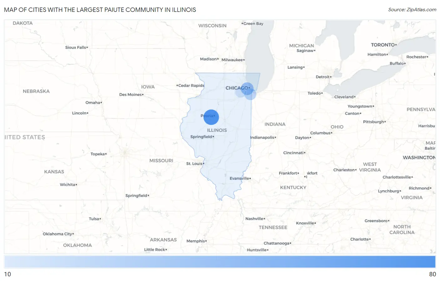Click the Oklahoma City label
The width and height of the screenshot is (440, 281).
point(58,234)
